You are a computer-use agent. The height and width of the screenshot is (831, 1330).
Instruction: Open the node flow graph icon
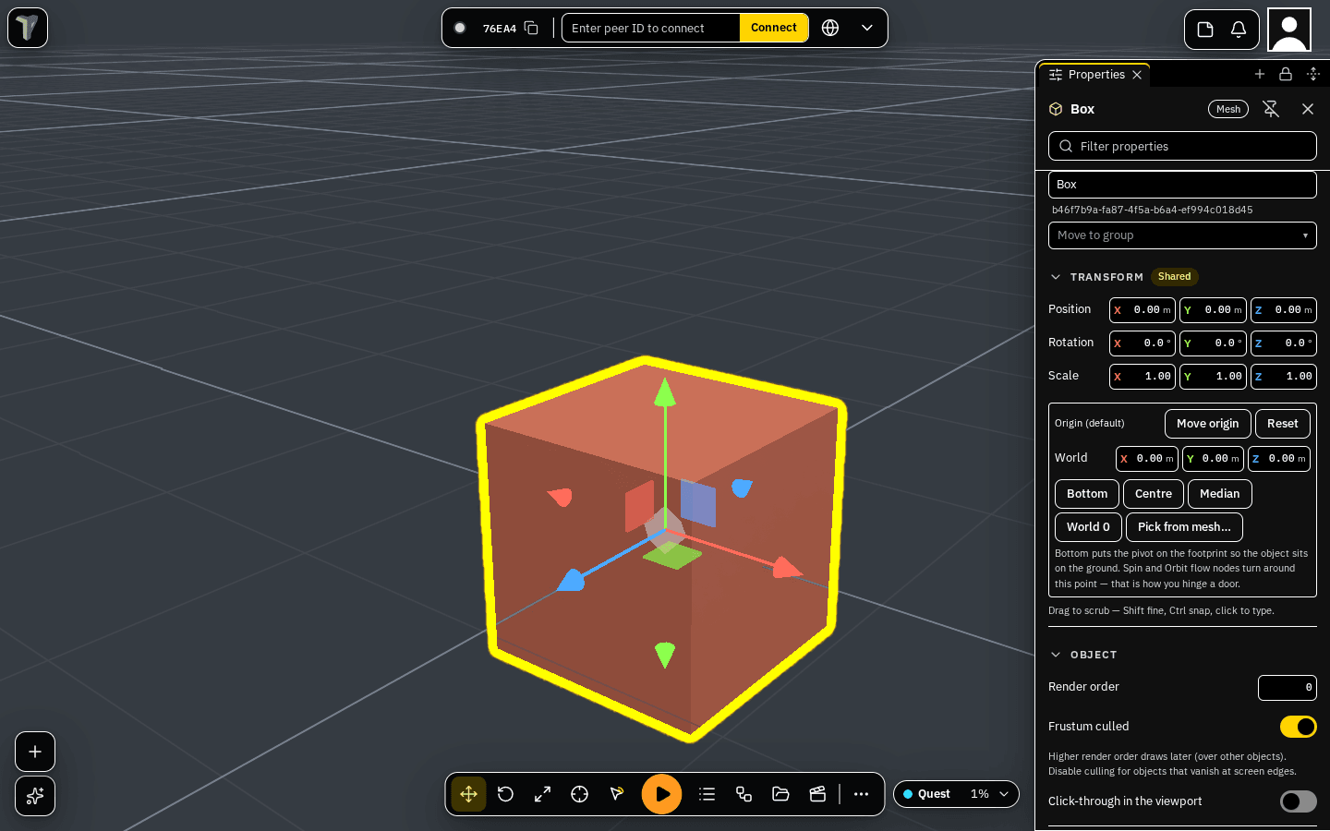pos(744,794)
